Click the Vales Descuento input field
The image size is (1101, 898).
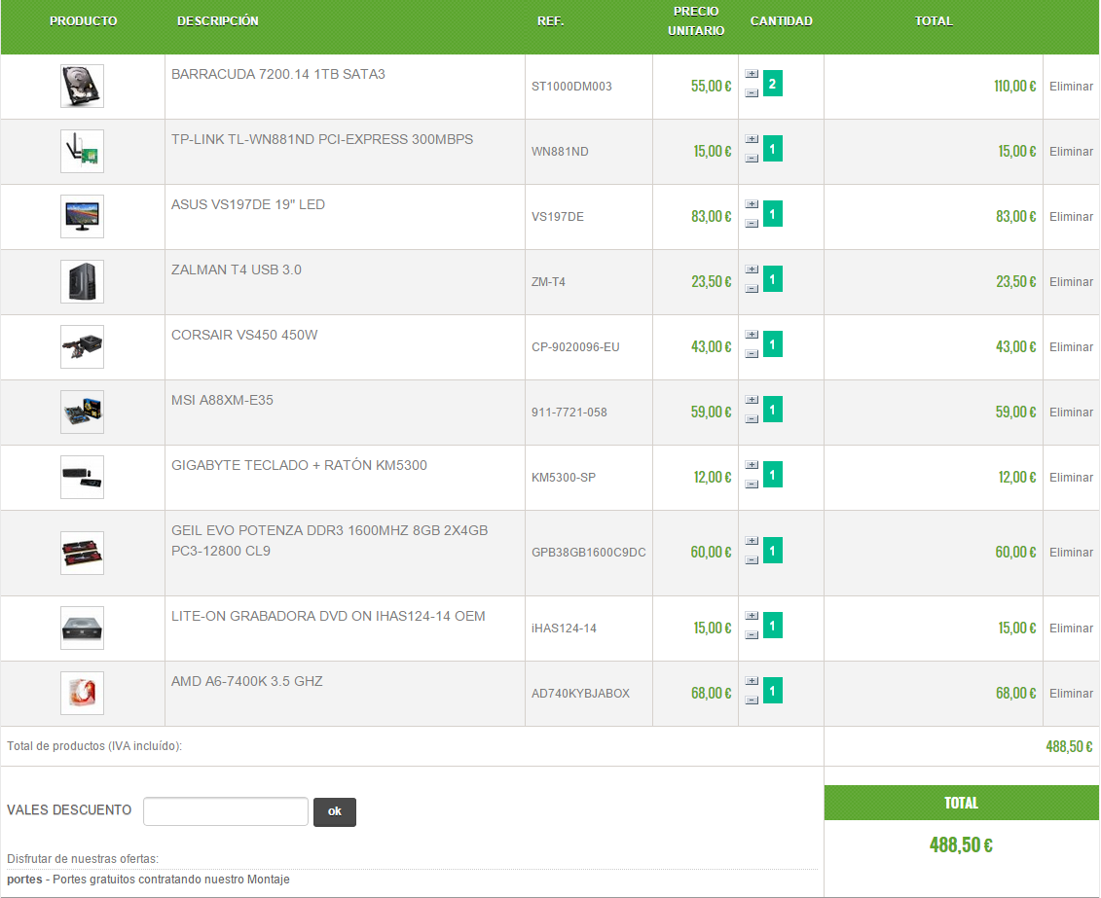[x=226, y=811]
